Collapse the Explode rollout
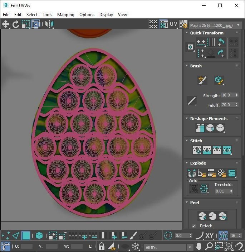Viewport: 245px width, 252px height. [187, 163]
